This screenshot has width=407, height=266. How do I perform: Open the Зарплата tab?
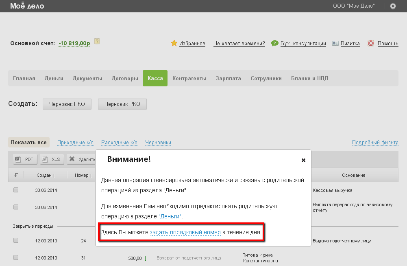pyautogui.click(x=229, y=78)
